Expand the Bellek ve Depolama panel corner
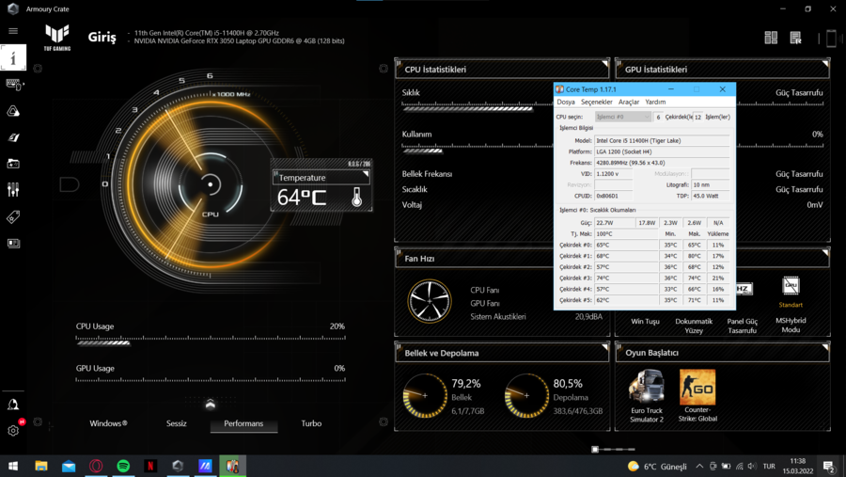Viewport: 846px width, 477px height. [x=604, y=348]
